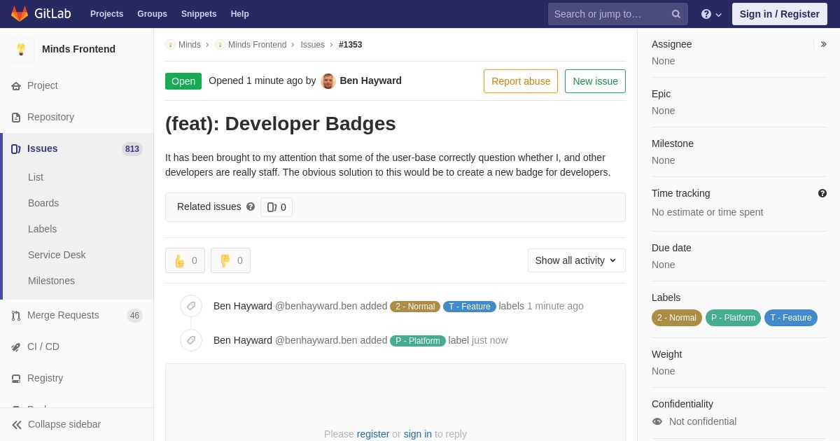Click the 'just now' activity timestamp
Image resolution: width=840 pixels, height=441 pixels.
(x=490, y=340)
